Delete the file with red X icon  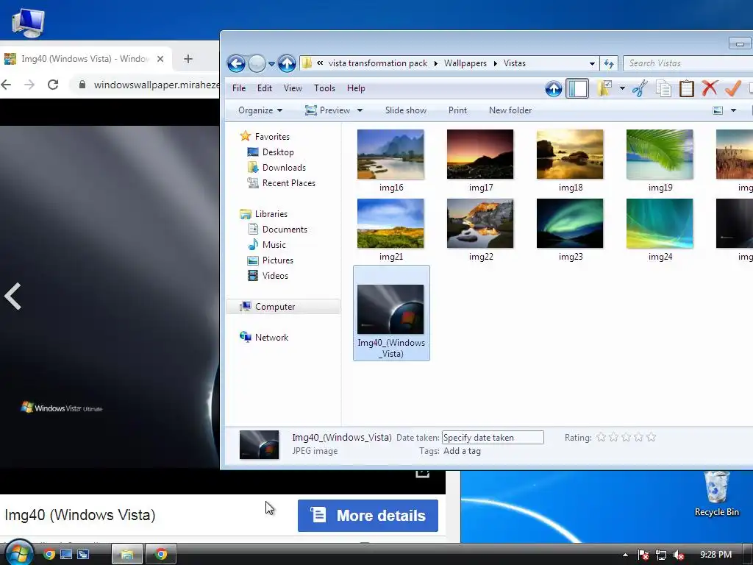coord(710,88)
